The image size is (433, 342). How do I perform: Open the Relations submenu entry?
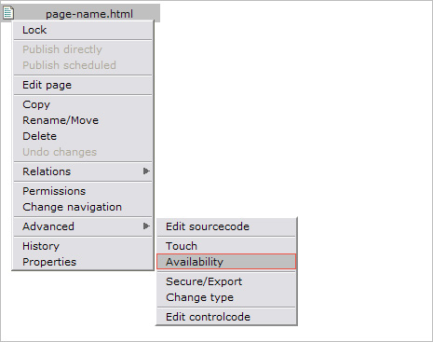point(83,171)
